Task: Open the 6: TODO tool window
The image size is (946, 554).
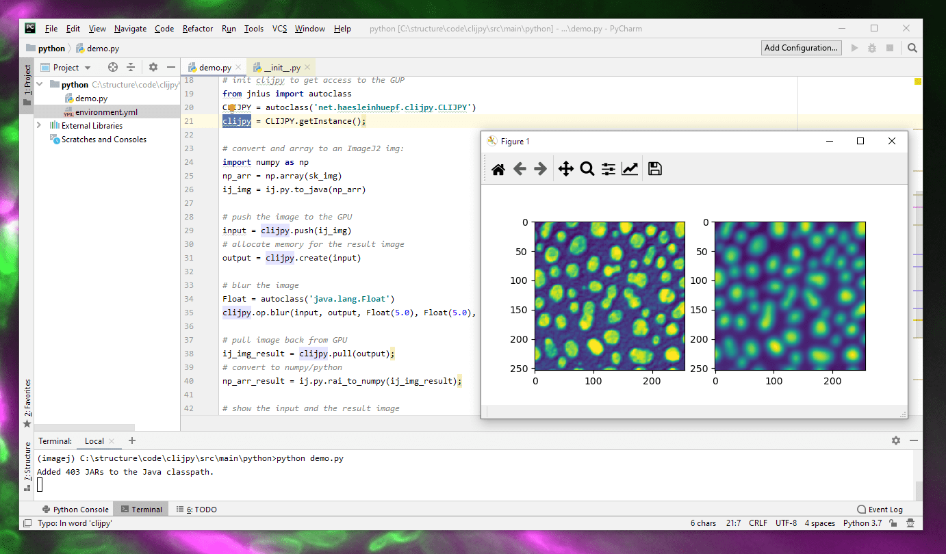Action: (x=196, y=510)
